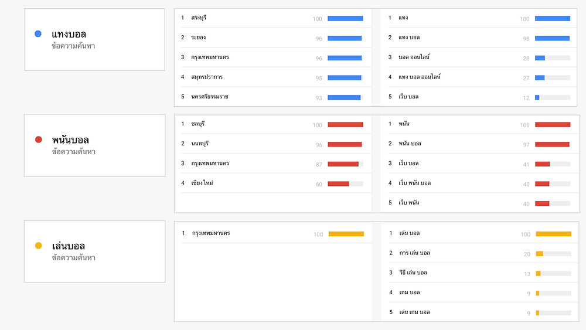
Task: Click the blue dot beside แทงบอล
Action: [x=38, y=33]
